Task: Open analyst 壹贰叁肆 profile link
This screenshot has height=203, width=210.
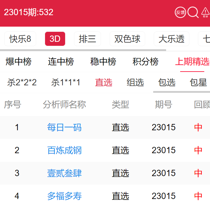Action: click(x=64, y=173)
